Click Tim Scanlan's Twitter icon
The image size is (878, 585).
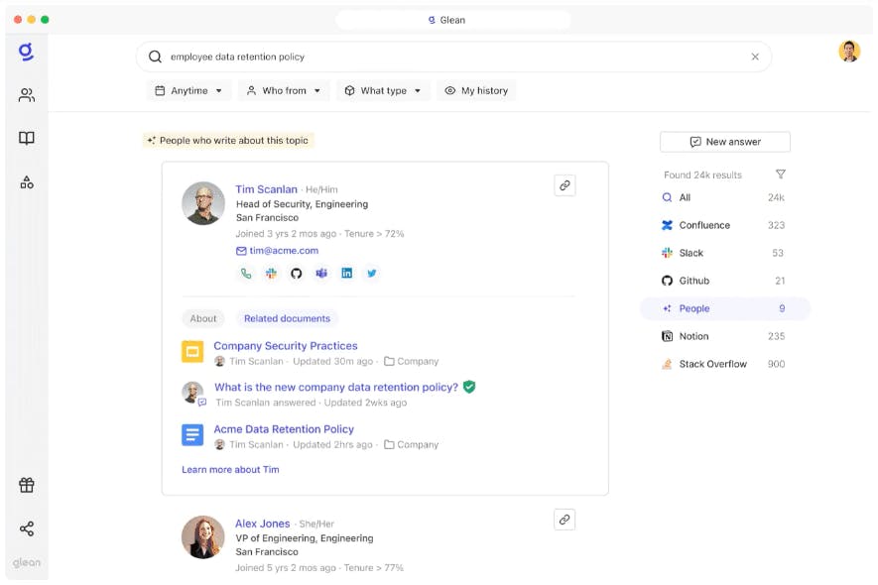click(372, 274)
